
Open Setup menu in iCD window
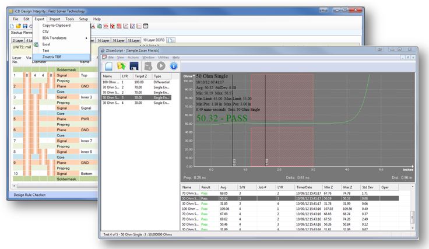click(x=83, y=19)
